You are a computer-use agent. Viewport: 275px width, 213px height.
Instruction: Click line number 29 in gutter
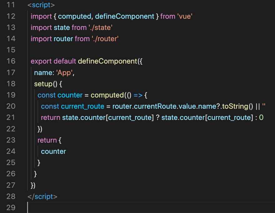11,208
